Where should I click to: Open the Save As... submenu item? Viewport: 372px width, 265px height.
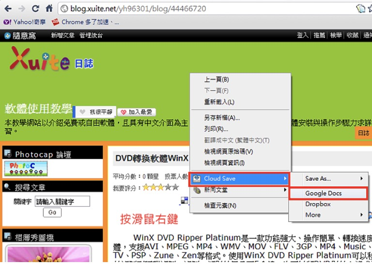point(329,179)
